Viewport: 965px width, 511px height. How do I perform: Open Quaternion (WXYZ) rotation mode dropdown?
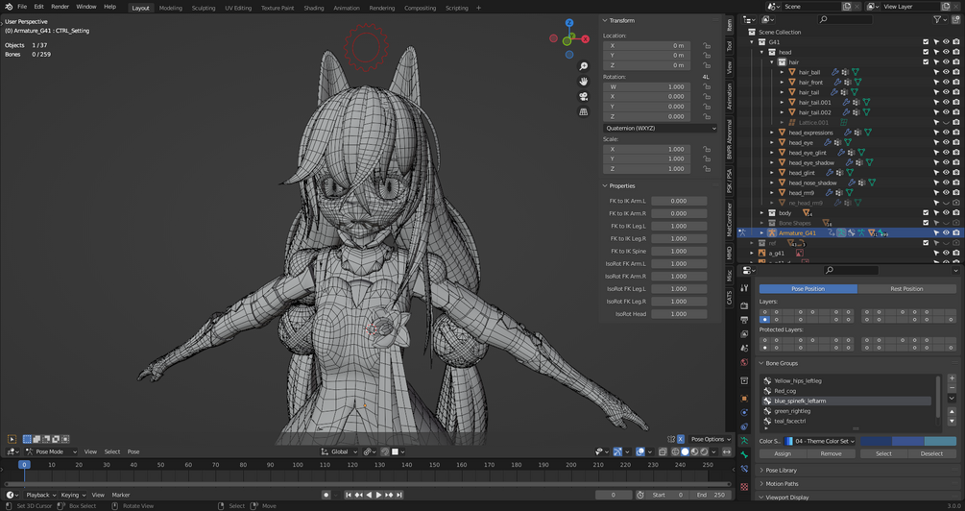click(x=660, y=128)
